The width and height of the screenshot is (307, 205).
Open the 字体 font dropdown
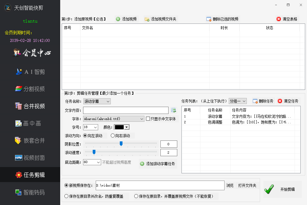coord(113,119)
